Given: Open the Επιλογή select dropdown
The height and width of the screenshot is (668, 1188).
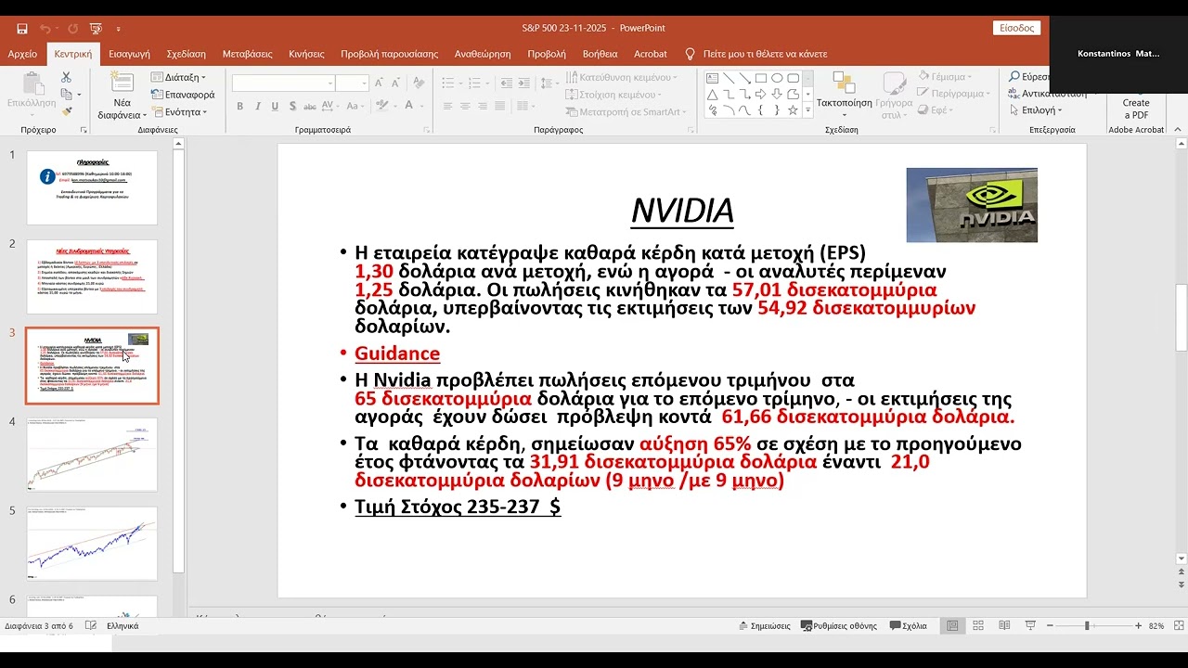Looking at the screenshot, I should 1038,110.
